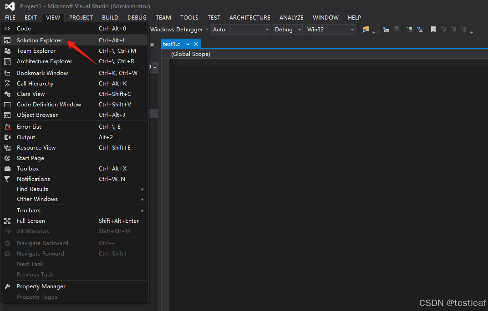Switch to the test1.c tab
The width and height of the screenshot is (488, 311).
pyautogui.click(x=172, y=44)
